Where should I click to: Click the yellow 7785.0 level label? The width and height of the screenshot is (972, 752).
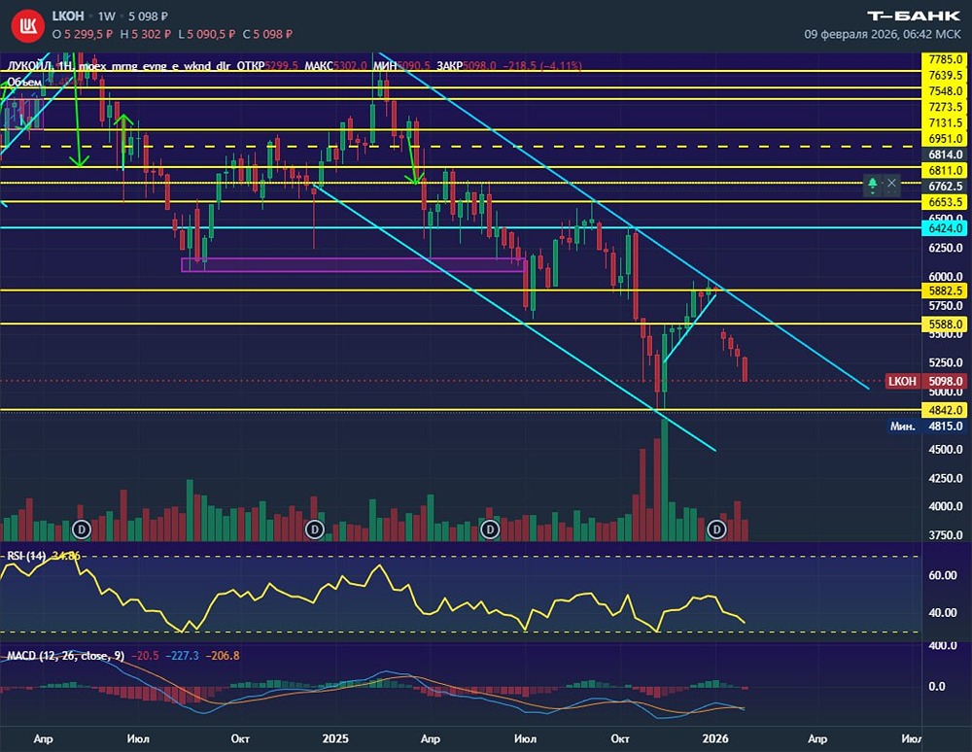pyautogui.click(x=946, y=59)
